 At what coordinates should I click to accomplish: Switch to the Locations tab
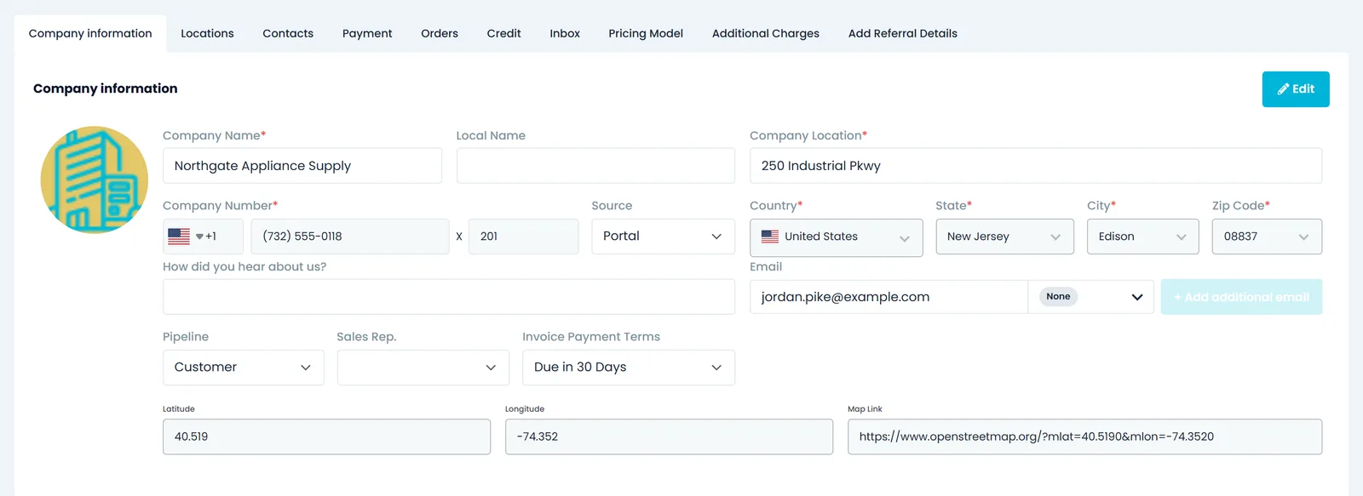pyautogui.click(x=207, y=33)
